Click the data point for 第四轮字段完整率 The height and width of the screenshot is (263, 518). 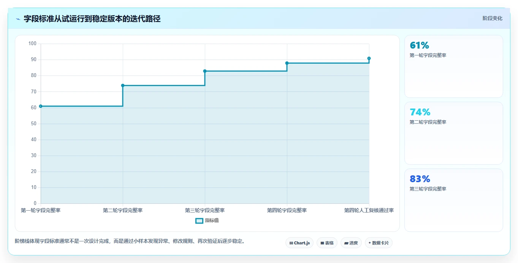[x=287, y=63]
